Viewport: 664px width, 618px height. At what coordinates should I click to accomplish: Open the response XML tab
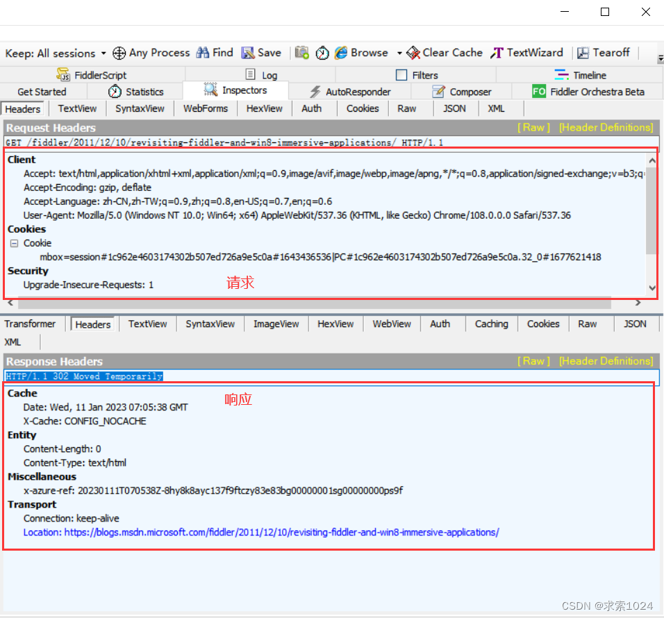(x=13, y=342)
